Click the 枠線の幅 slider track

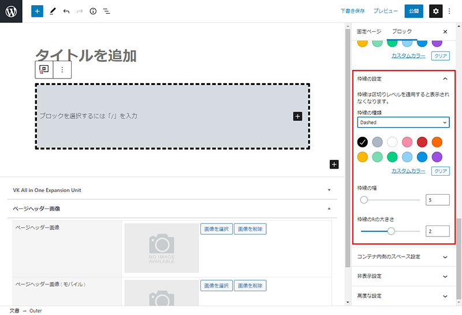392,200
